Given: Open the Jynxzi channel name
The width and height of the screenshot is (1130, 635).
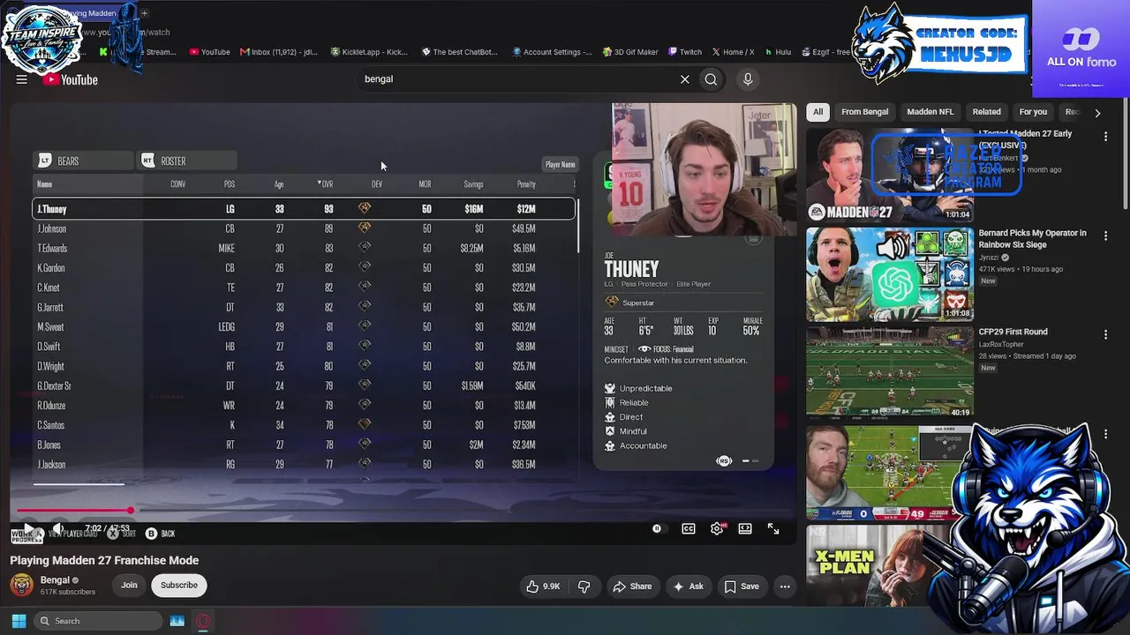Looking at the screenshot, I should click(991, 258).
